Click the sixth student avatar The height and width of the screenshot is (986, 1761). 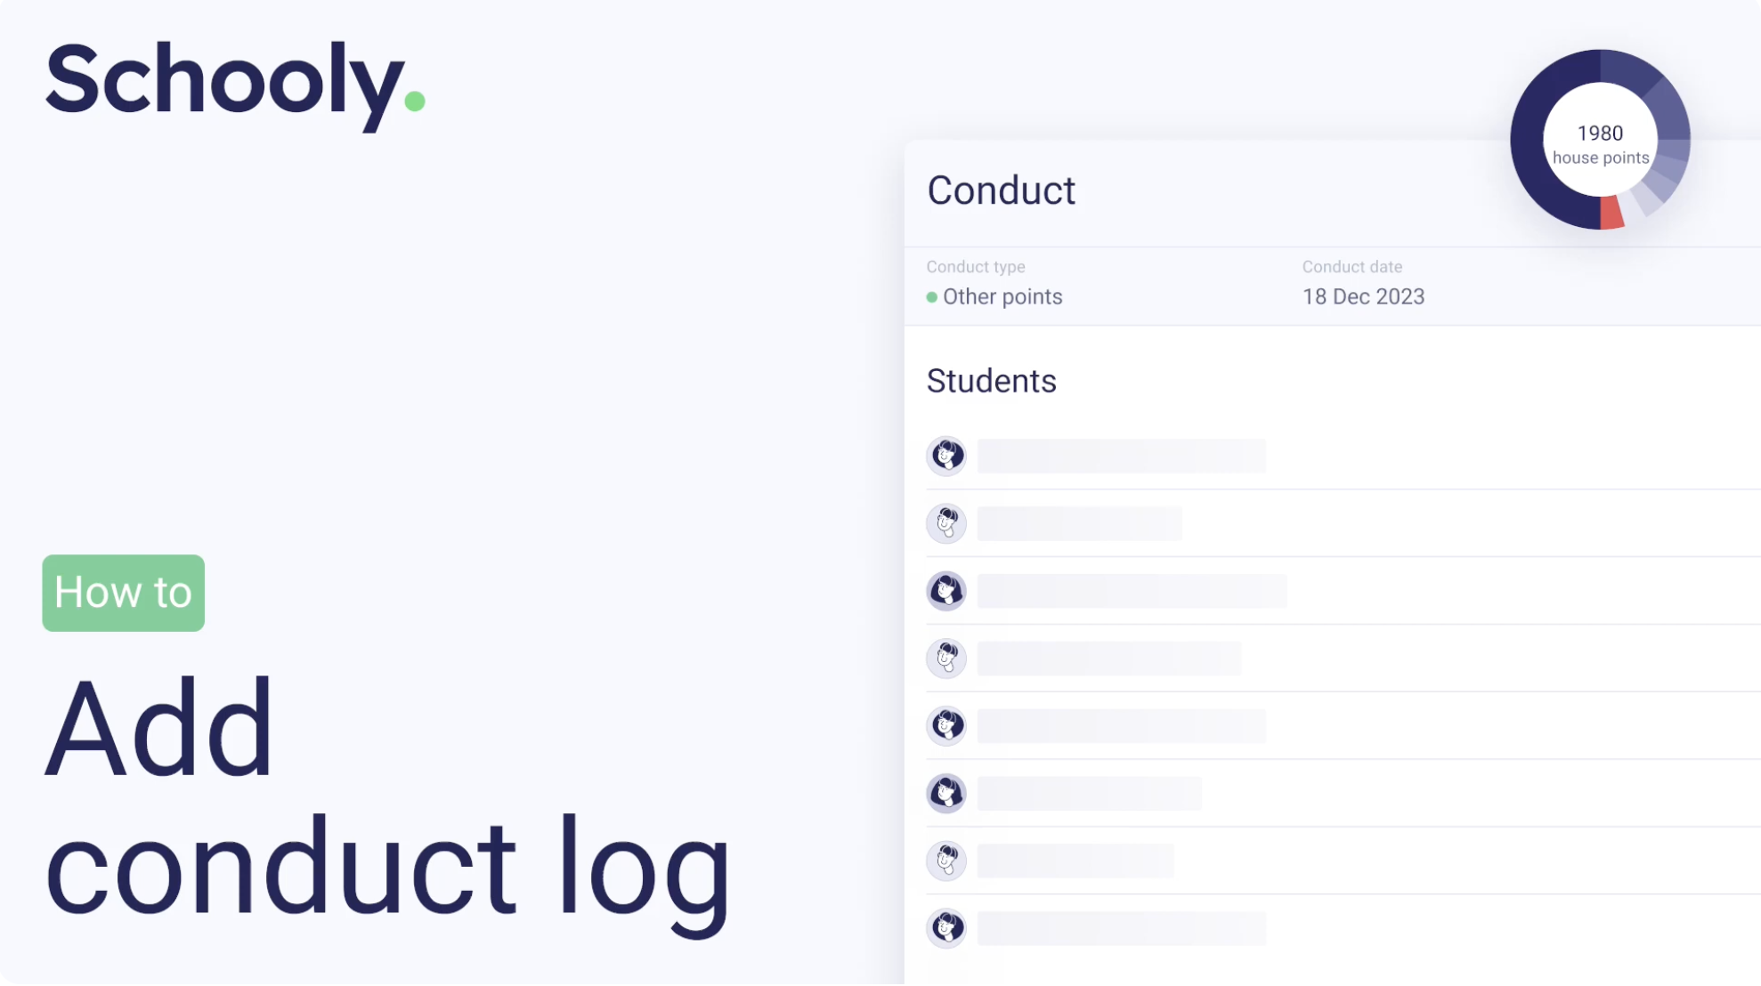[946, 794]
